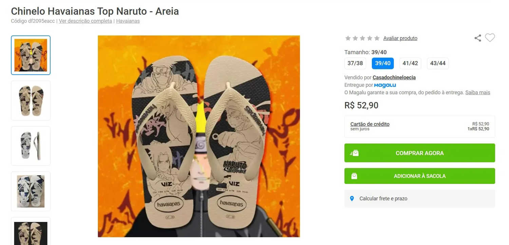Select size 41/42

click(x=410, y=63)
